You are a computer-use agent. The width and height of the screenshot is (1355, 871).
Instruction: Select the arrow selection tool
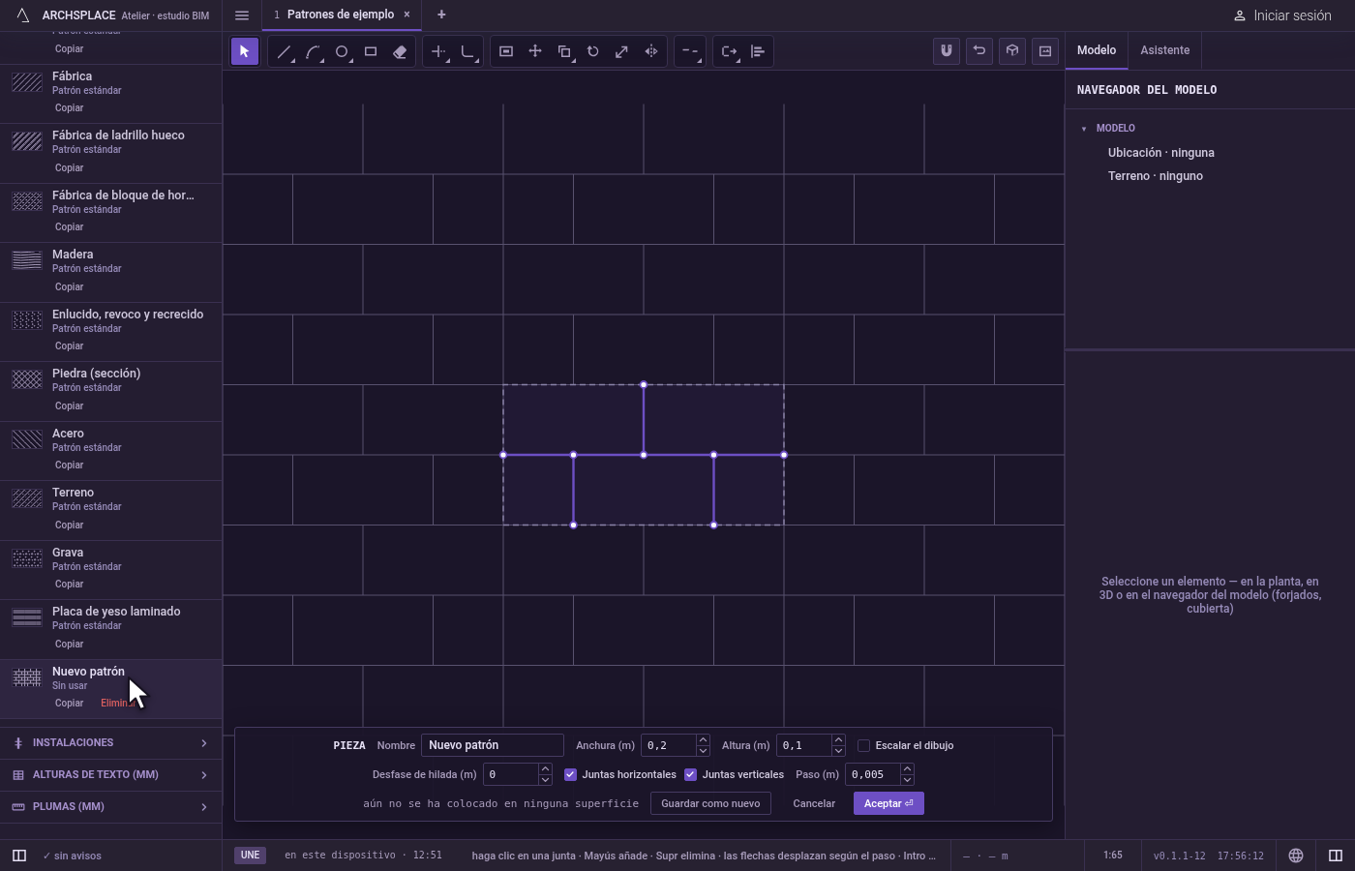(245, 51)
